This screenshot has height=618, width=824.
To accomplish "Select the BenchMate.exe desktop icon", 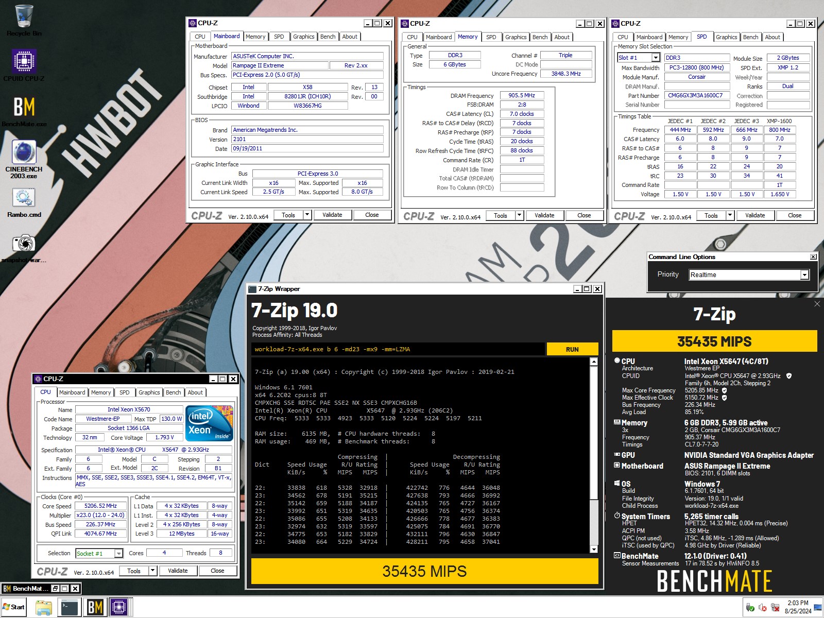I will tap(24, 111).
